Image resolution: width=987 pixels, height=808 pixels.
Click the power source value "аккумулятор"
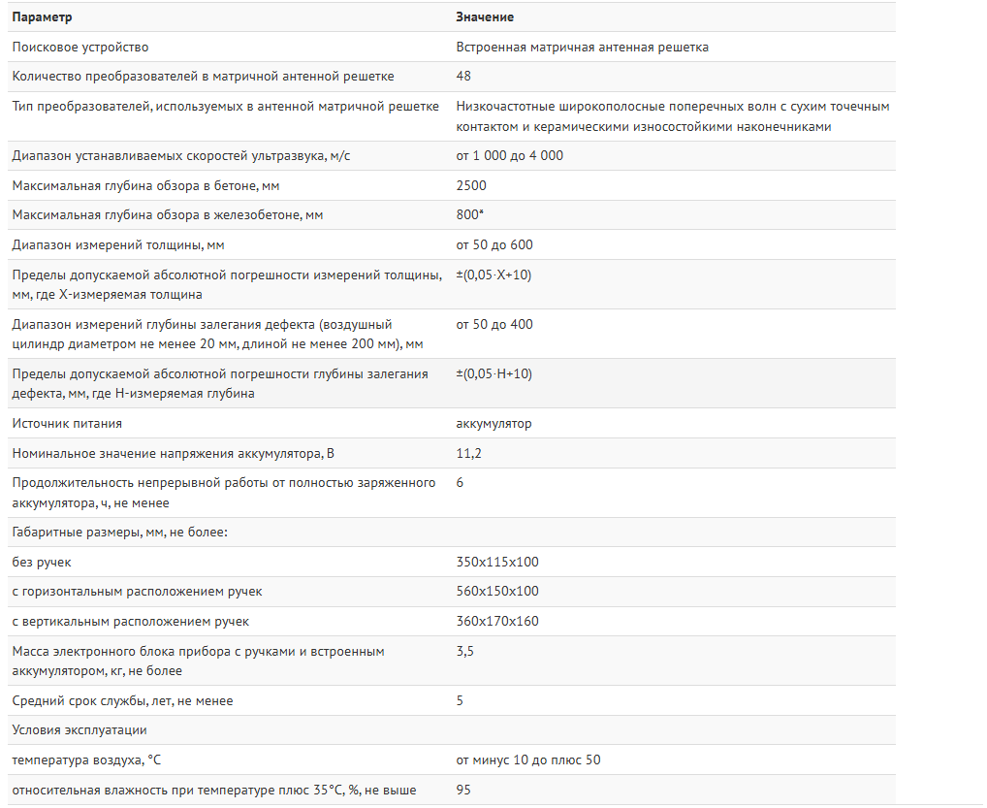493,423
